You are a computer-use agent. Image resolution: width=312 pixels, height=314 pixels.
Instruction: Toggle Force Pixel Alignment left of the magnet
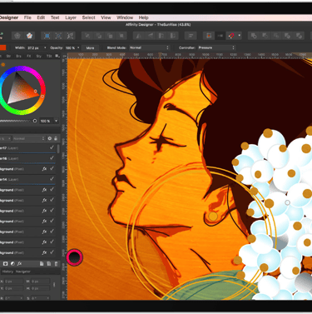[x=220, y=36]
